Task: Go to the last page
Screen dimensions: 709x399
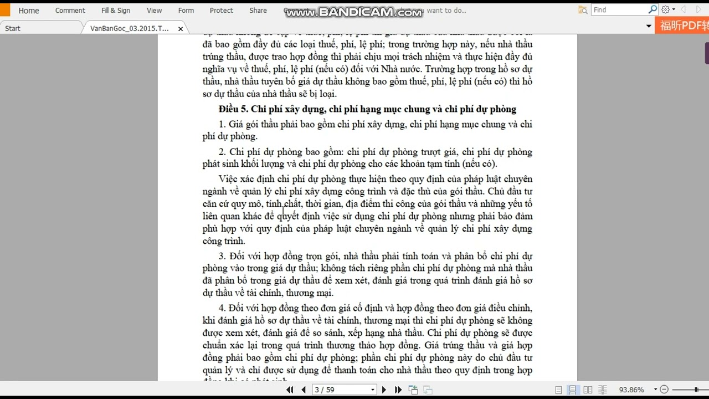Action: pyautogui.click(x=398, y=390)
